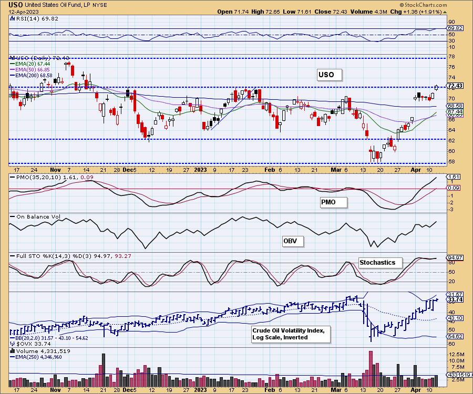This screenshot has width=473, height=394.
Task: Click the 12-Apr-2023 date label
Action: click(x=24, y=12)
